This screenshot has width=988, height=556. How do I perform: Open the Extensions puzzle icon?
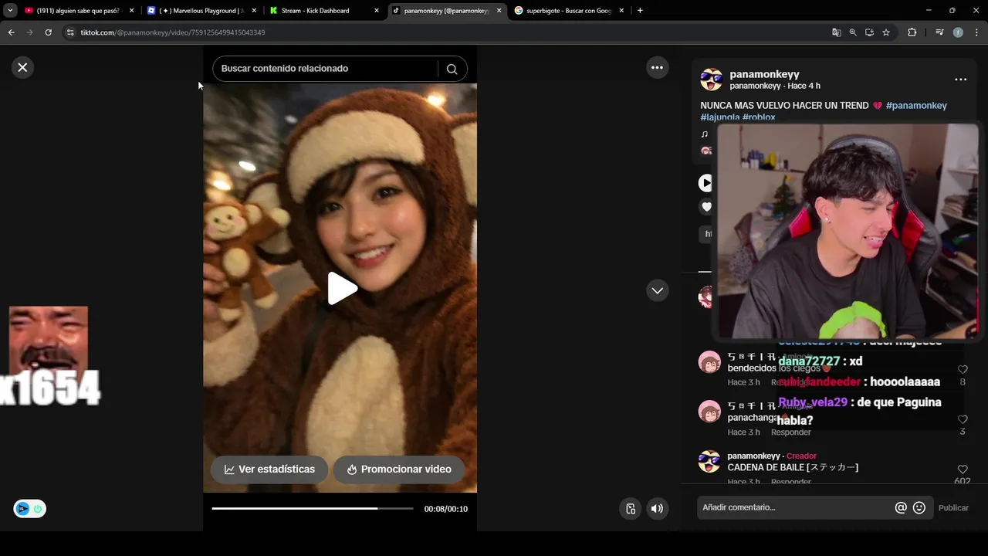click(x=912, y=32)
